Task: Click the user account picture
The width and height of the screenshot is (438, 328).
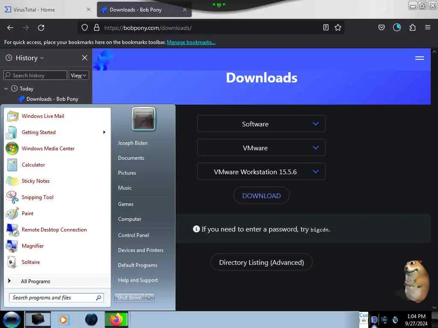Action: click(144, 119)
